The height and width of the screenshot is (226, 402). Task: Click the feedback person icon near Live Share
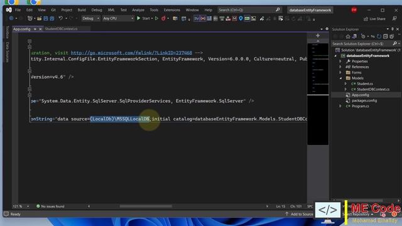pyautogui.click(x=394, y=19)
